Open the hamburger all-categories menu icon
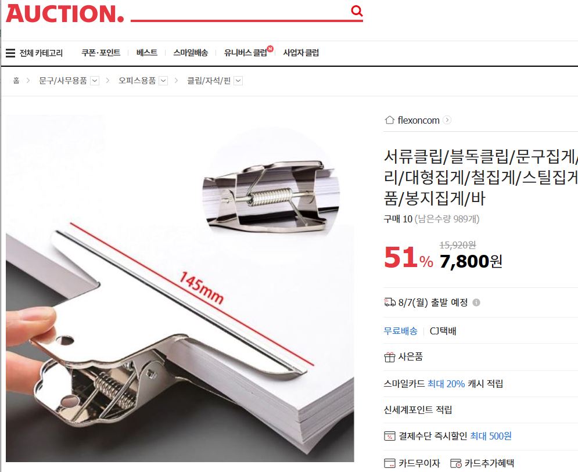The image size is (578, 472). click(x=10, y=53)
